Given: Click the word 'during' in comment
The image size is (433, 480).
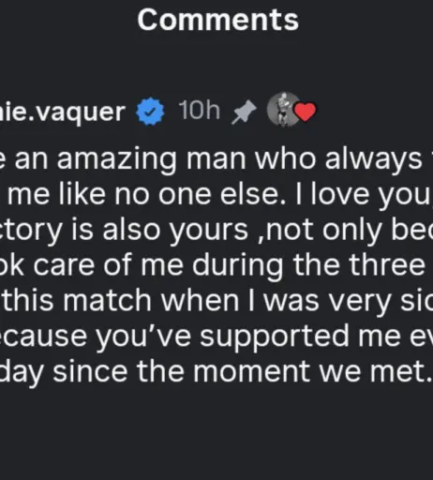Looking at the screenshot, I should [x=237, y=265].
